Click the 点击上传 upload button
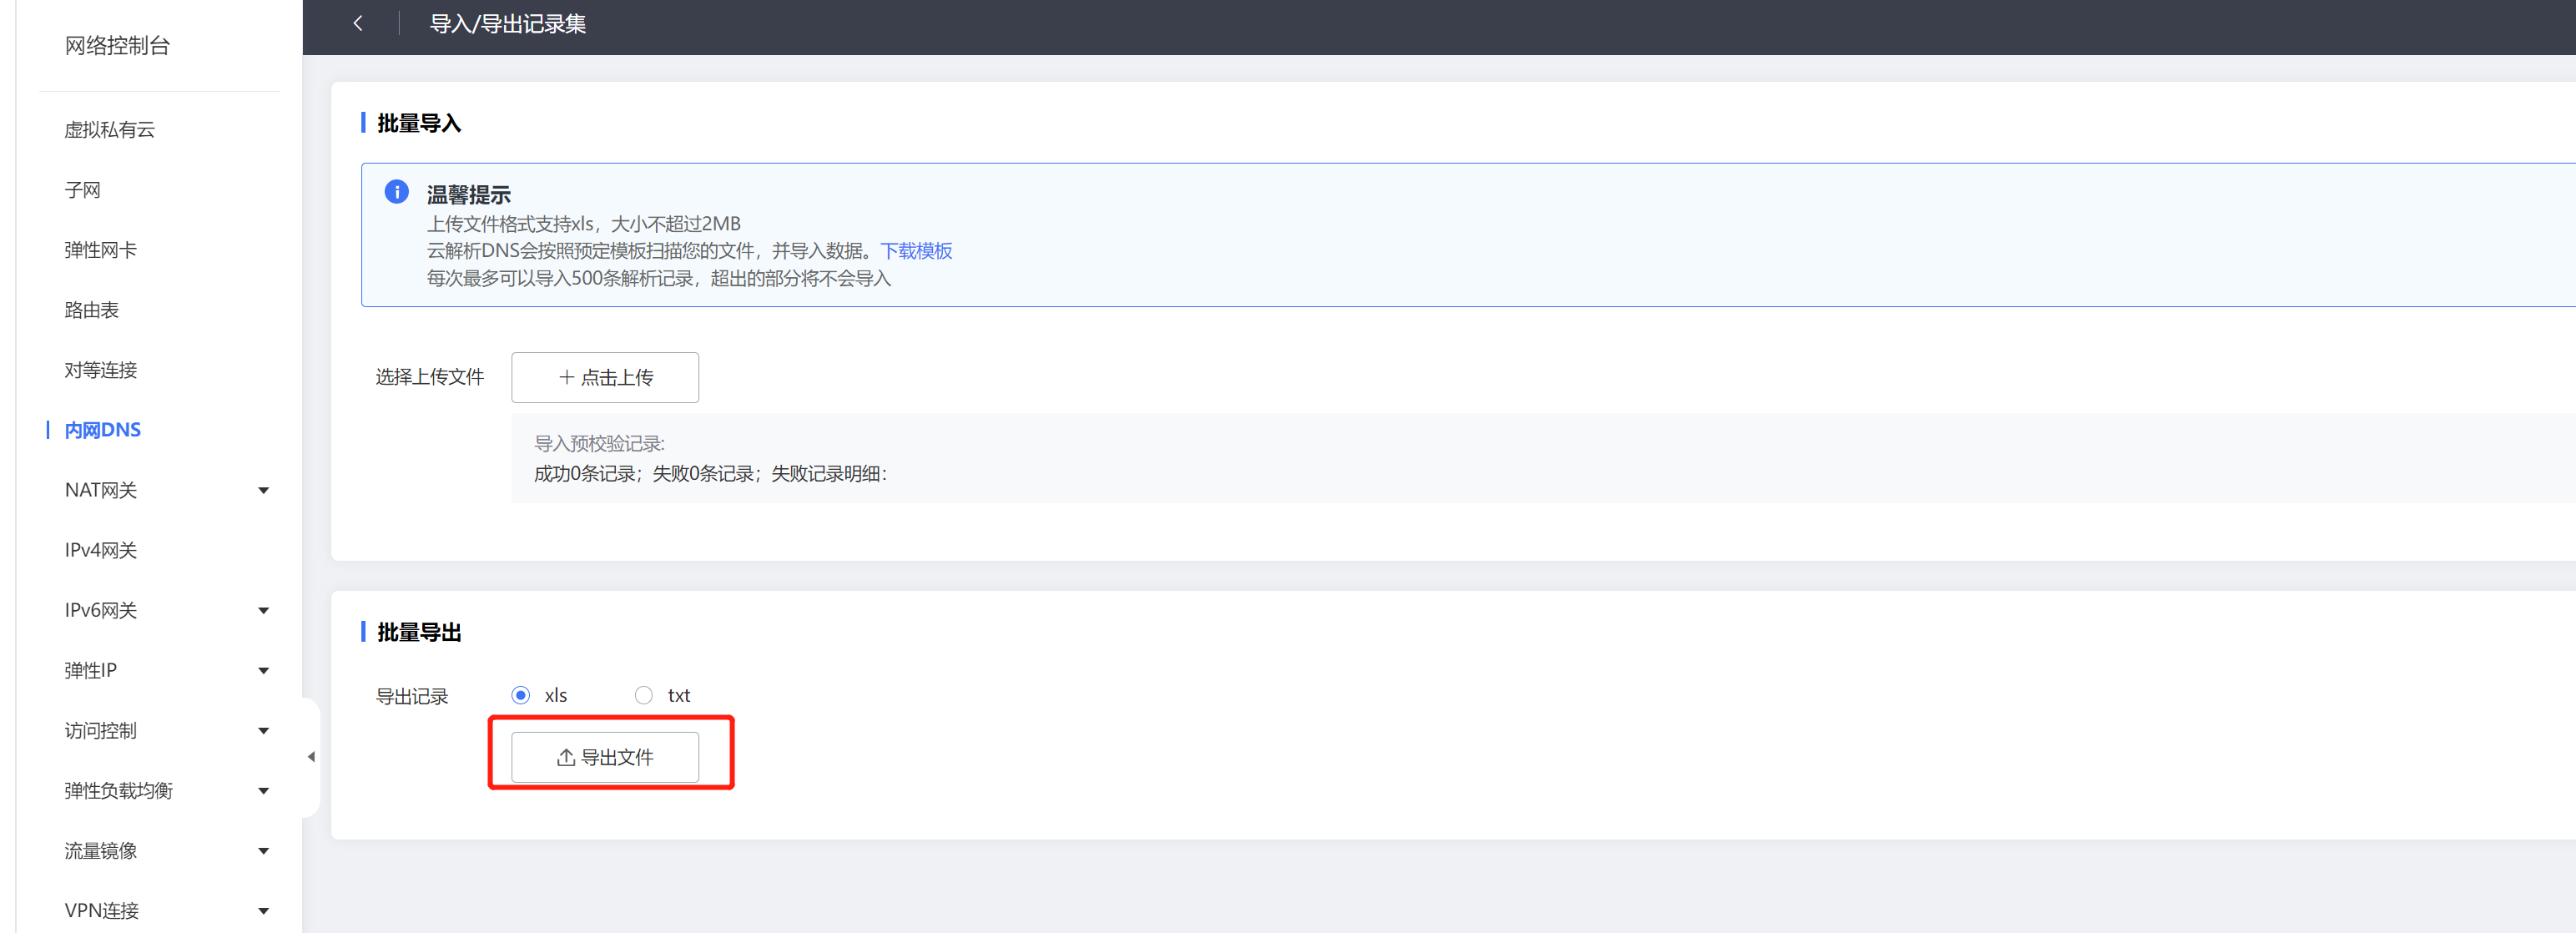 coord(604,377)
